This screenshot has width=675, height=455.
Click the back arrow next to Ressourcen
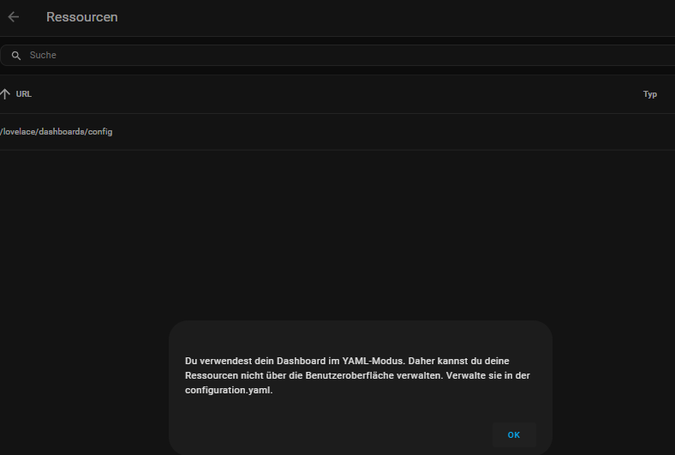[14, 17]
